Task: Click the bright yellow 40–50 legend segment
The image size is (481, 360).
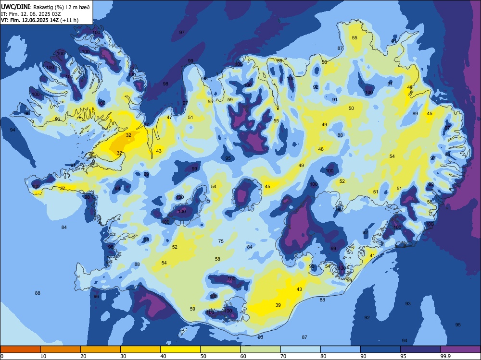Action: click(x=180, y=349)
